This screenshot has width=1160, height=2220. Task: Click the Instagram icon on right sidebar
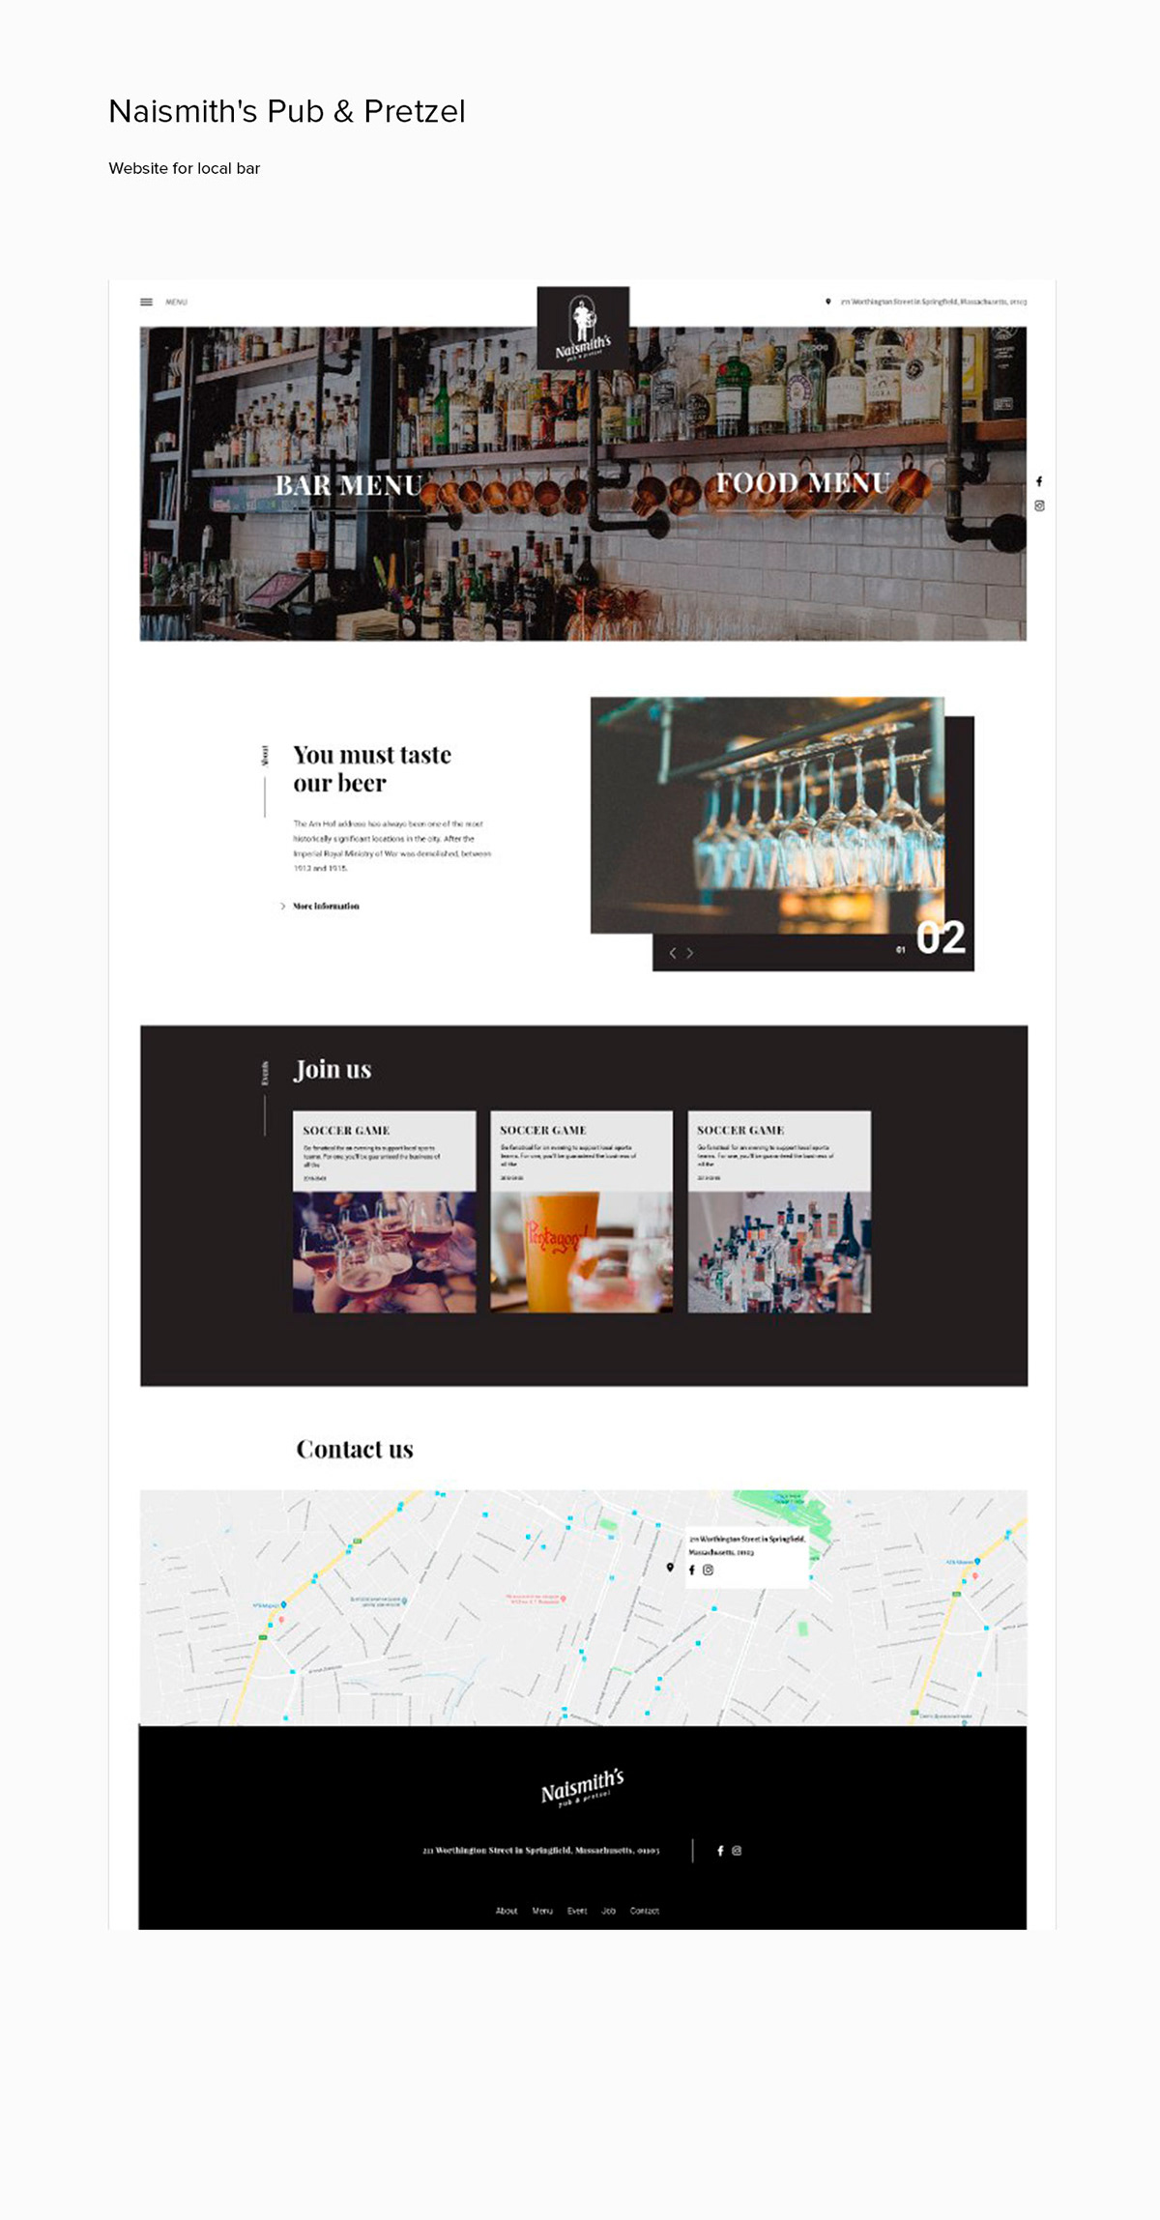tap(1039, 505)
